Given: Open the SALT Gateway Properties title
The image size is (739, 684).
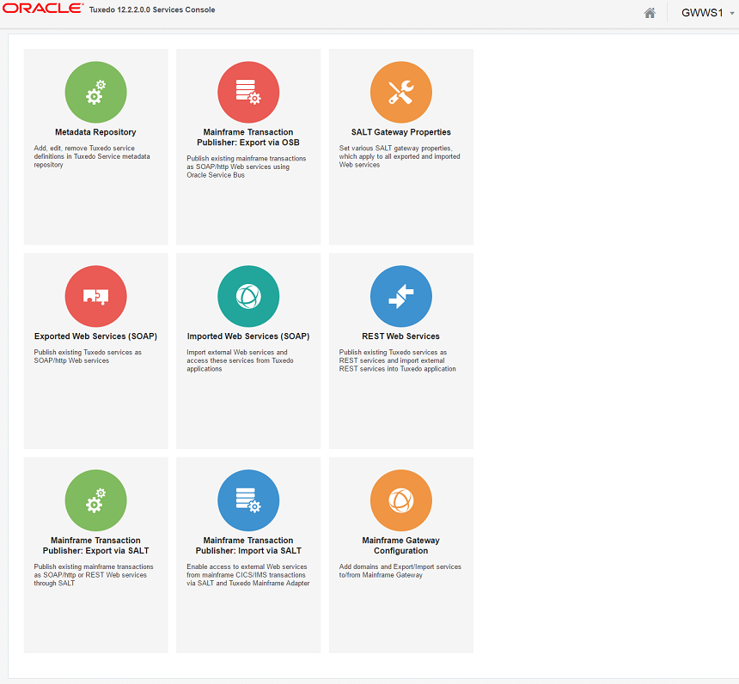Looking at the screenshot, I should pos(401,132).
